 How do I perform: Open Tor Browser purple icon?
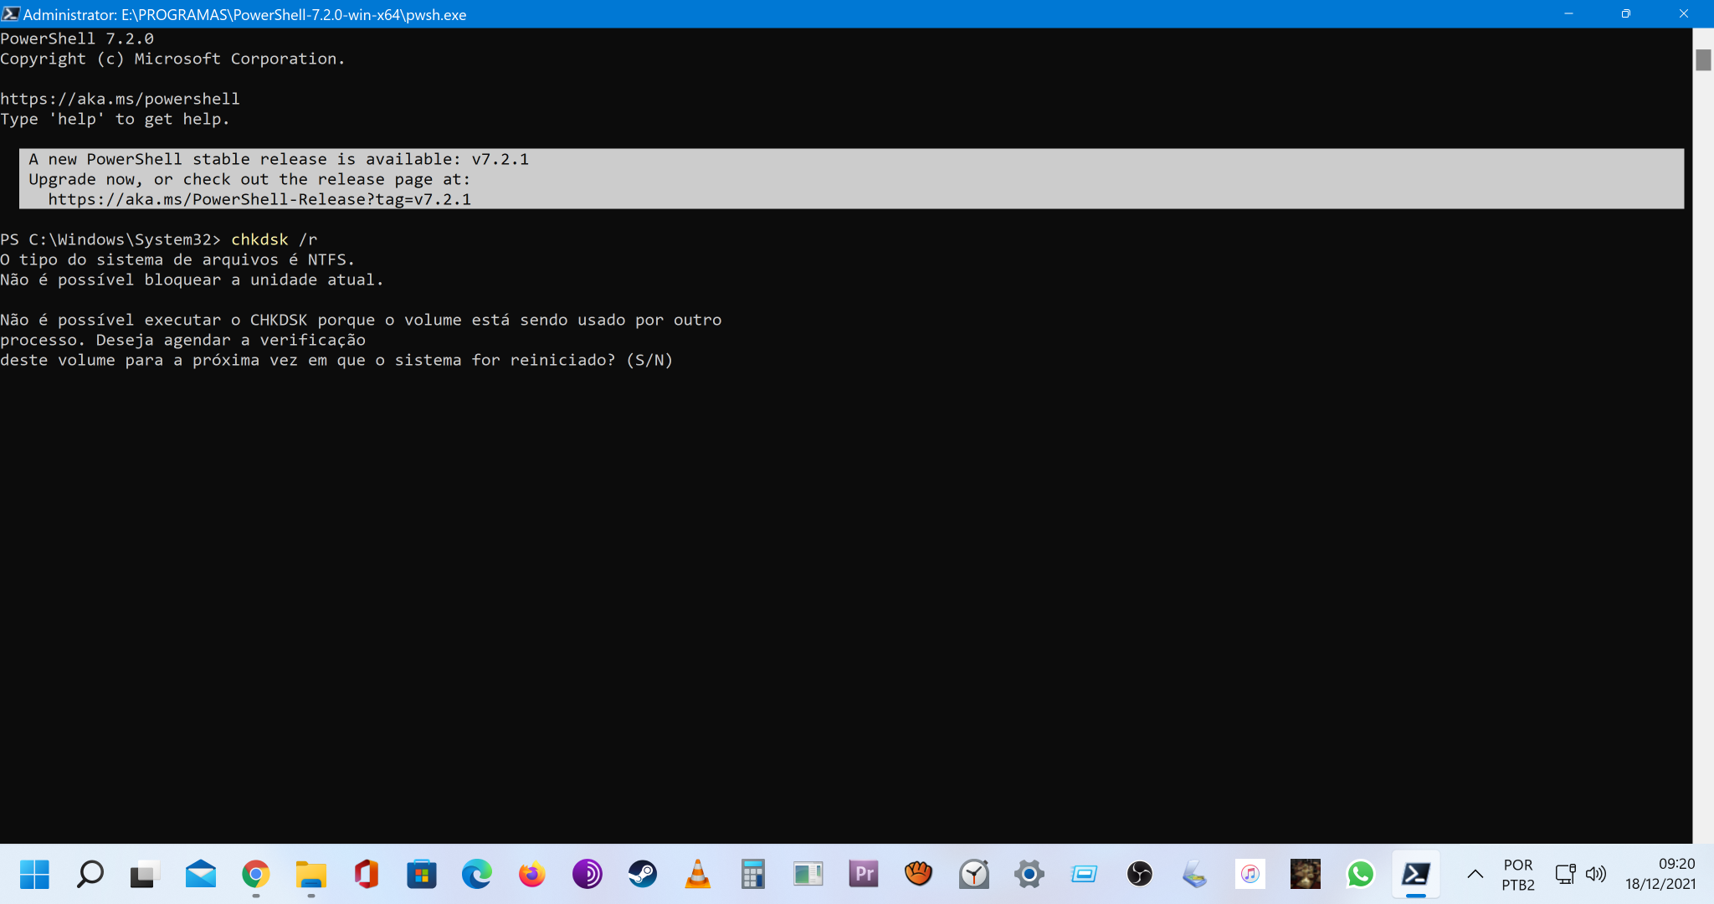pyautogui.click(x=587, y=875)
